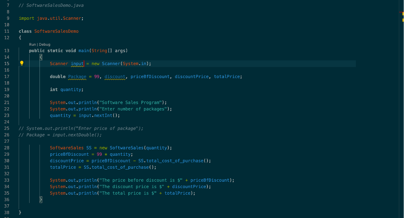Click the lightbulb quick-fix icon on line 15
This screenshot has width=404, height=218.
pos(22,63)
